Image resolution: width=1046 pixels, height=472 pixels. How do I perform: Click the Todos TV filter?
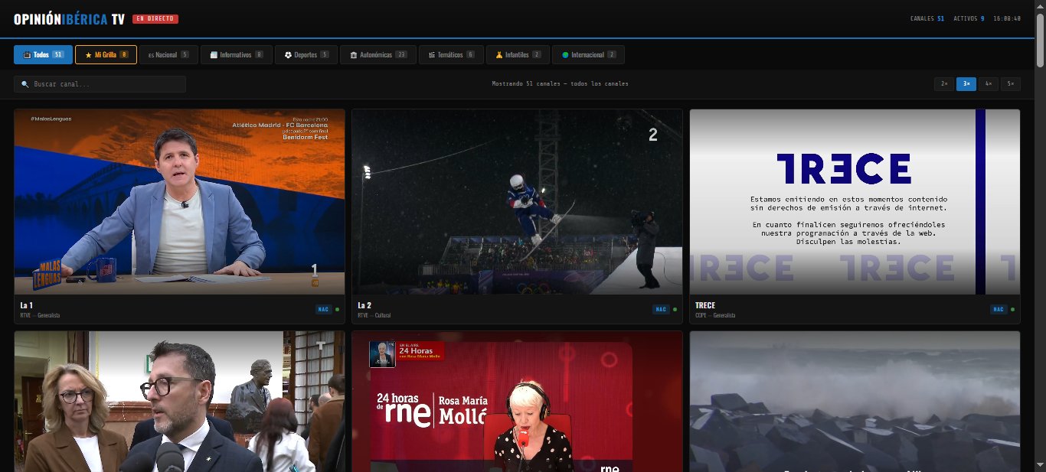[x=43, y=55]
